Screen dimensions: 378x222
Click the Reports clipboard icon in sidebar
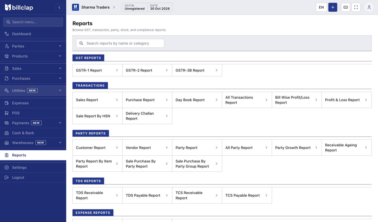pyautogui.click(x=7, y=155)
